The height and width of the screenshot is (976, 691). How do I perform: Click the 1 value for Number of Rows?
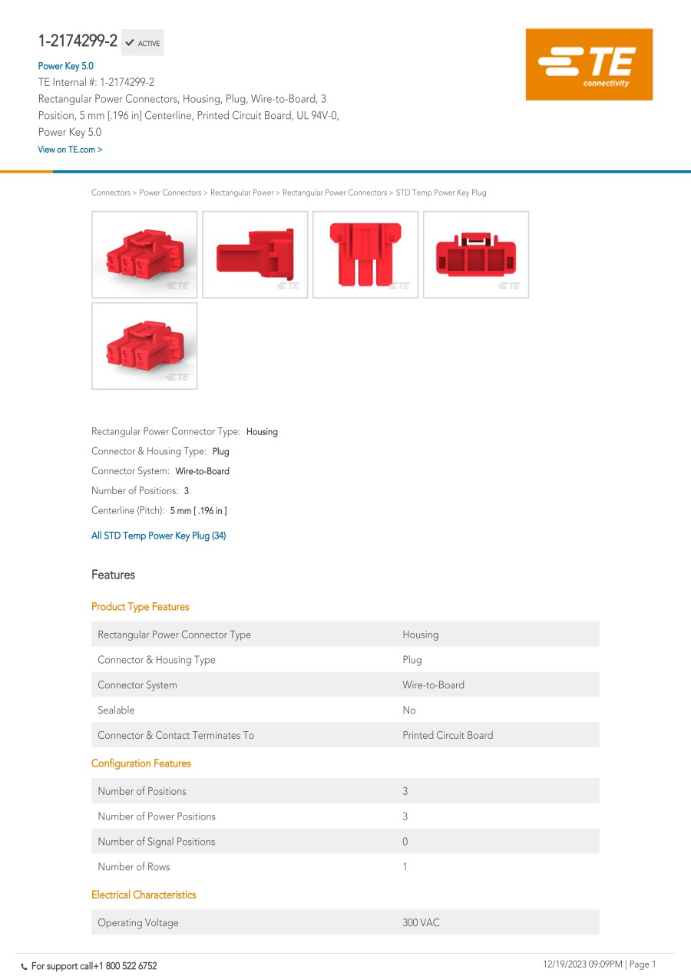point(405,867)
